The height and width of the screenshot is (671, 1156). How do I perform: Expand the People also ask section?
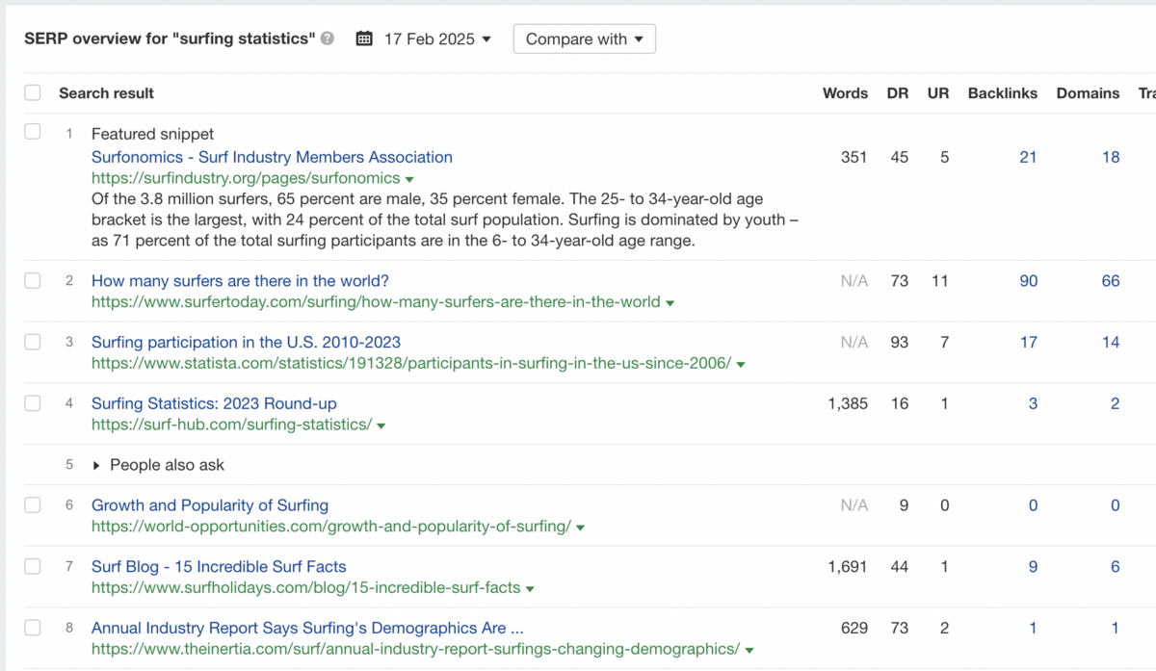tap(96, 465)
